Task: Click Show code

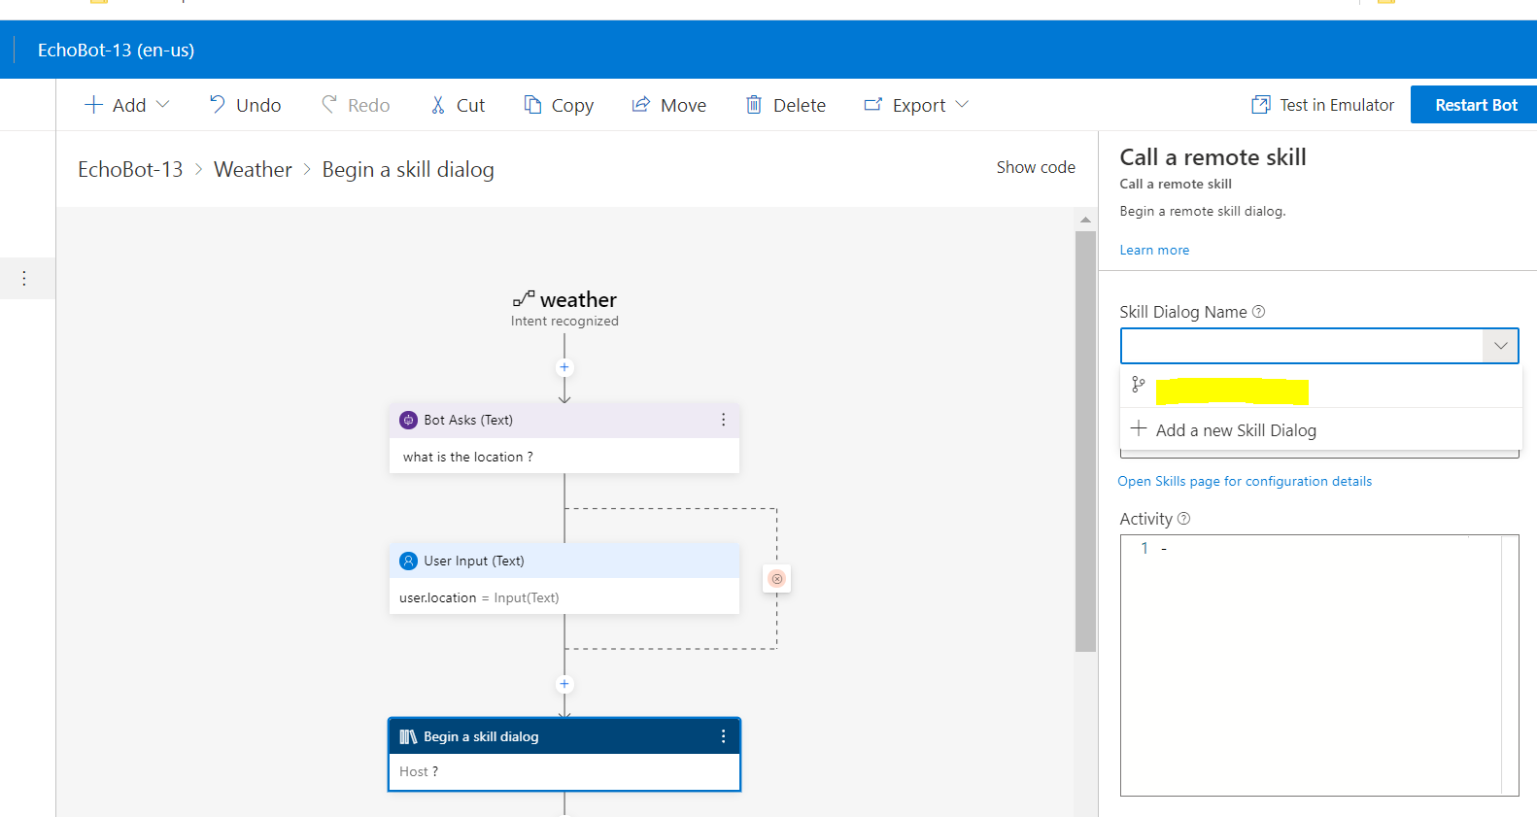Action: (x=1036, y=167)
